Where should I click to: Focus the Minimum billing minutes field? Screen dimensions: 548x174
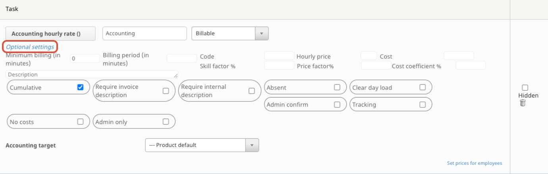click(85, 59)
